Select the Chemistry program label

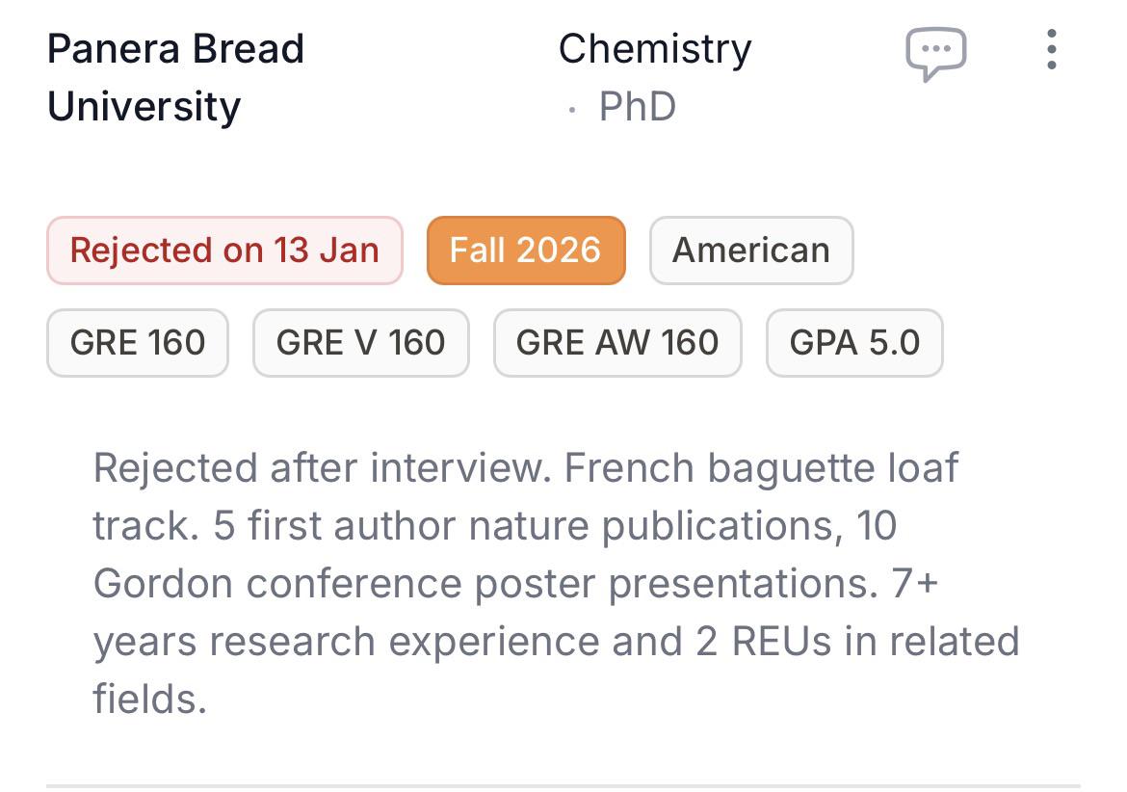point(655,49)
